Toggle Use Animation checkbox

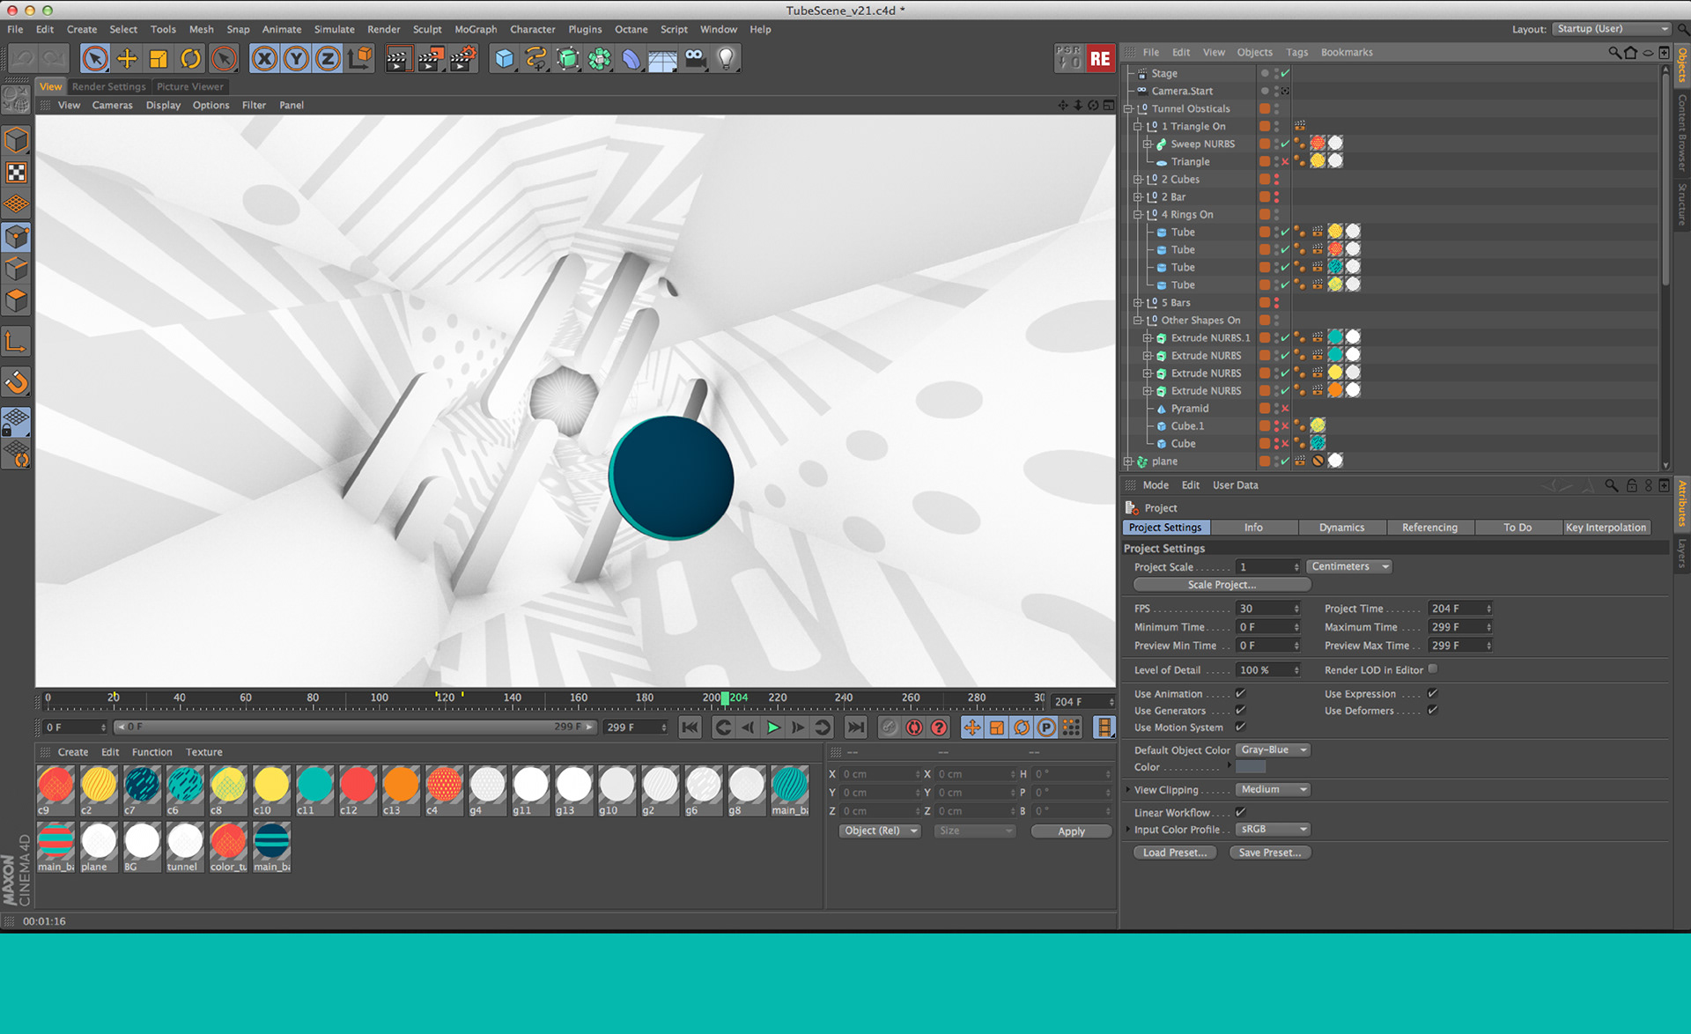pyautogui.click(x=1240, y=694)
